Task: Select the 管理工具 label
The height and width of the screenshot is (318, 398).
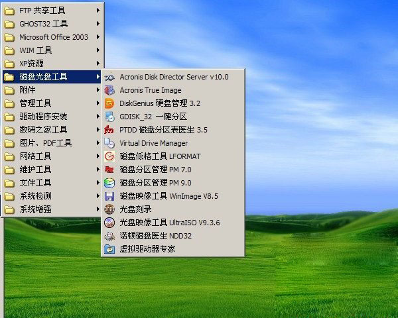Action: pyautogui.click(x=36, y=103)
